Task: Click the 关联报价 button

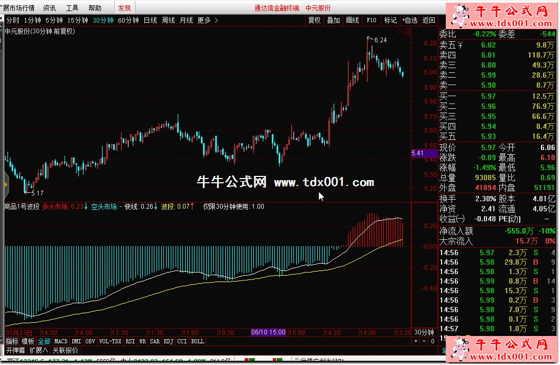Action: [65, 350]
